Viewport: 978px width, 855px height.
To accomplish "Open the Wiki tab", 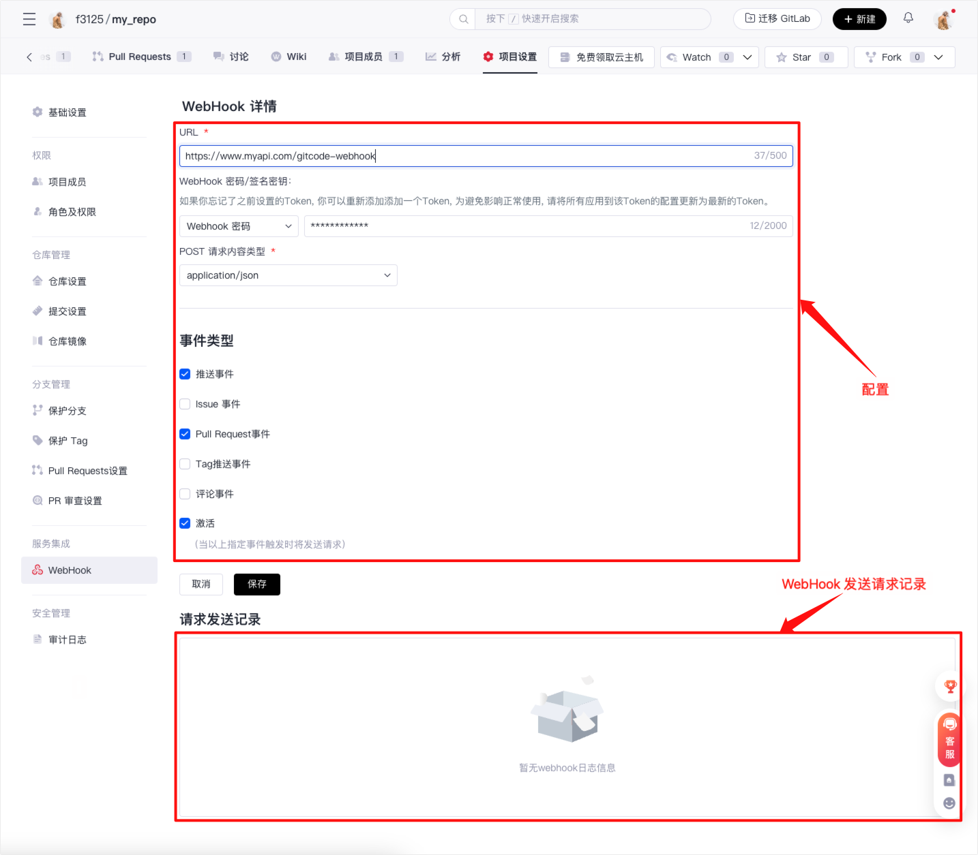I will click(x=289, y=57).
